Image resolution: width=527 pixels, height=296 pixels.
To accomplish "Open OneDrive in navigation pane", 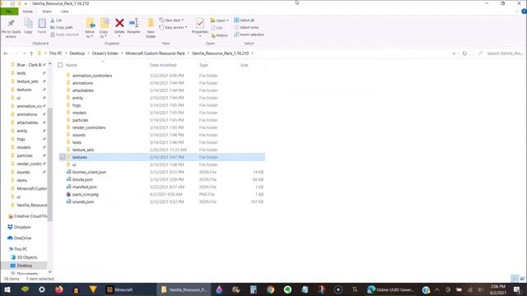I will [19, 238].
